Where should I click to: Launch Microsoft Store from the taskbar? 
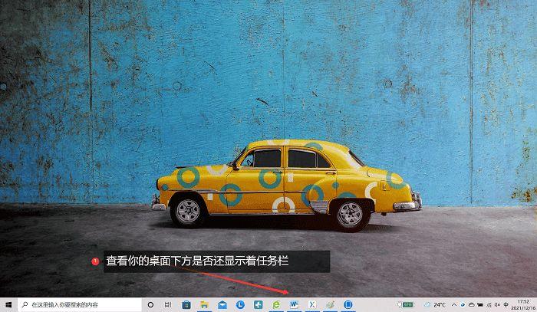(x=186, y=304)
